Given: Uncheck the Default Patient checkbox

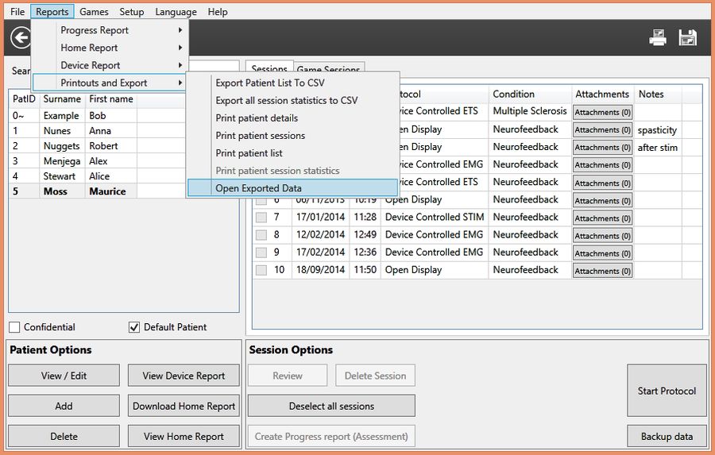Looking at the screenshot, I should coord(134,327).
